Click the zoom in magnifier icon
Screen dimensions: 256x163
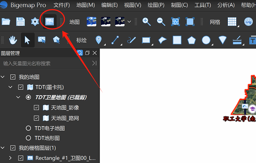[146, 22]
